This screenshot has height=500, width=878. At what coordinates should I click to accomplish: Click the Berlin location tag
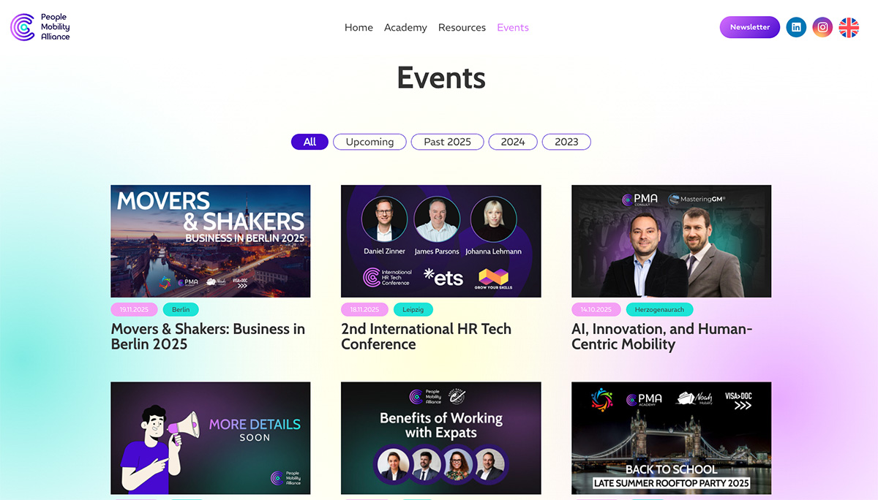(181, 309)
